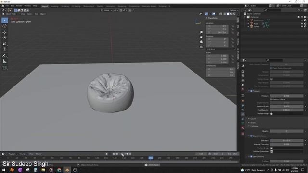
Task: Click Location Z input field
Action: tap(217, 32)
